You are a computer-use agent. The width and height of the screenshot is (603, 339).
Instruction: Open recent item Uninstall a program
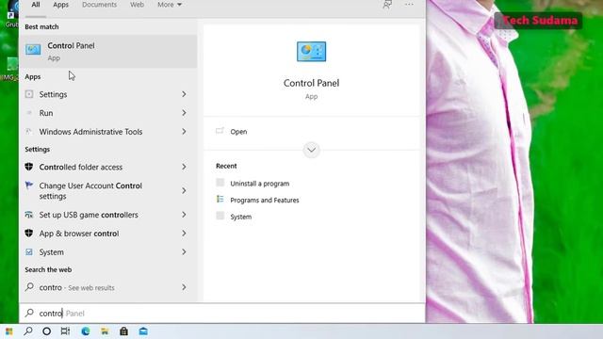click(260, 184)
